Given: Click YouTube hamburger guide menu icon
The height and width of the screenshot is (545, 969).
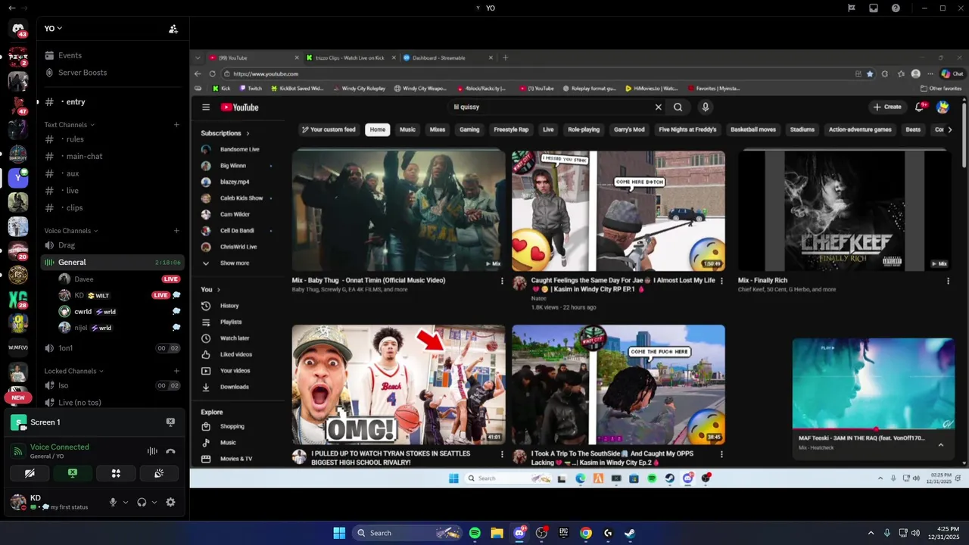Looking at the screenshot, I should click(x=206, y=107).
